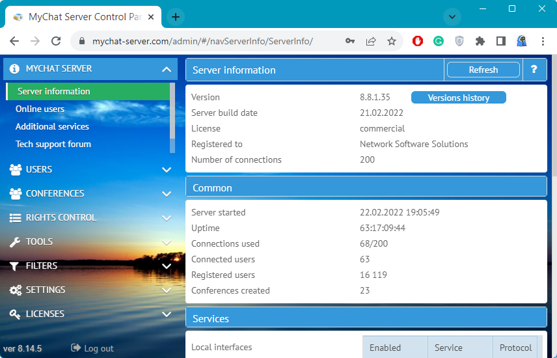The image size is (557, 358).
Task: Open Chrome's three-dot menu
Action: (543, 41)
